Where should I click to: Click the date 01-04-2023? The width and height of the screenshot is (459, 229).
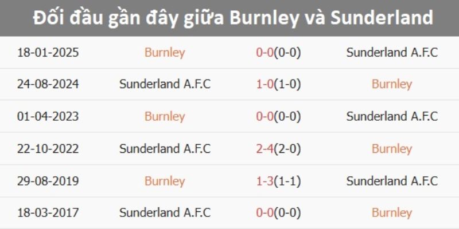click(x=48, y=117)
